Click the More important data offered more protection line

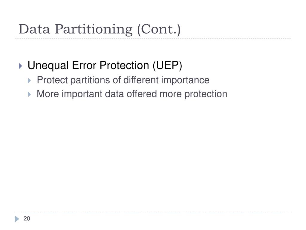pos(132,94)
